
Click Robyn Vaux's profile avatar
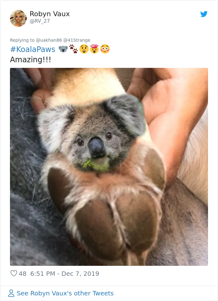pyautogui.click(x=18, y=18)
